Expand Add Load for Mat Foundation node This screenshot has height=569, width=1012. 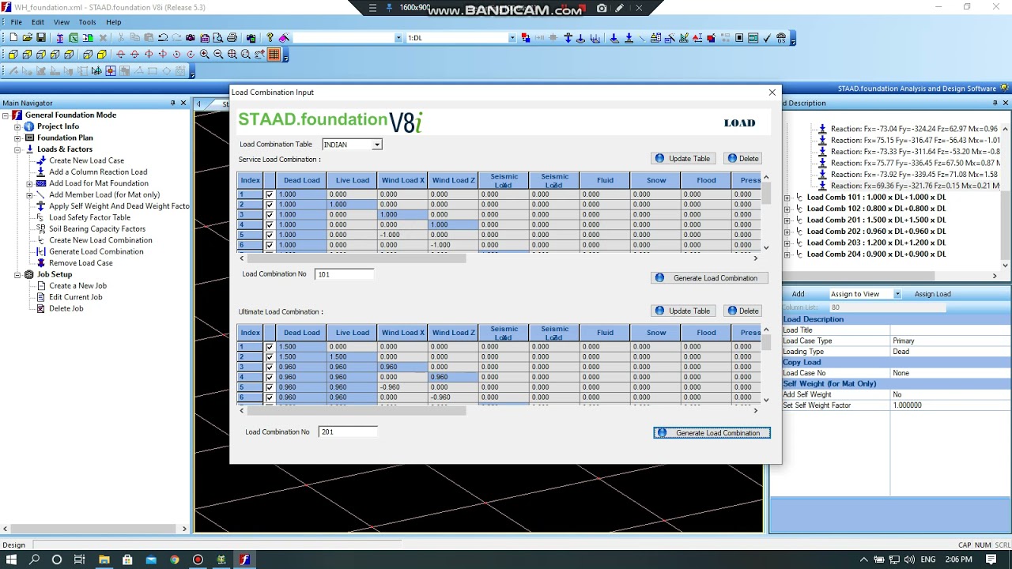[30, 183]
